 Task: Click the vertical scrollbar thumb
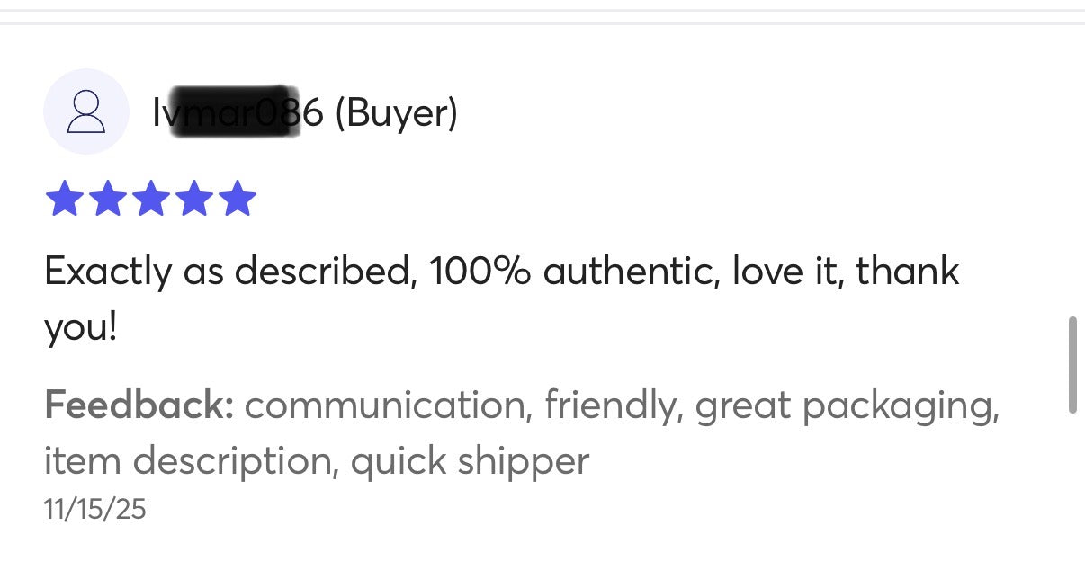[1072, 364]
